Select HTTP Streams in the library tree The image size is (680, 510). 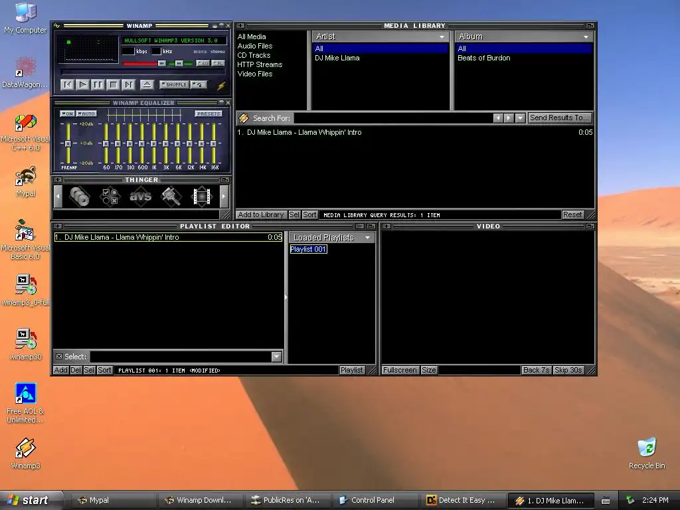[260, 64]
